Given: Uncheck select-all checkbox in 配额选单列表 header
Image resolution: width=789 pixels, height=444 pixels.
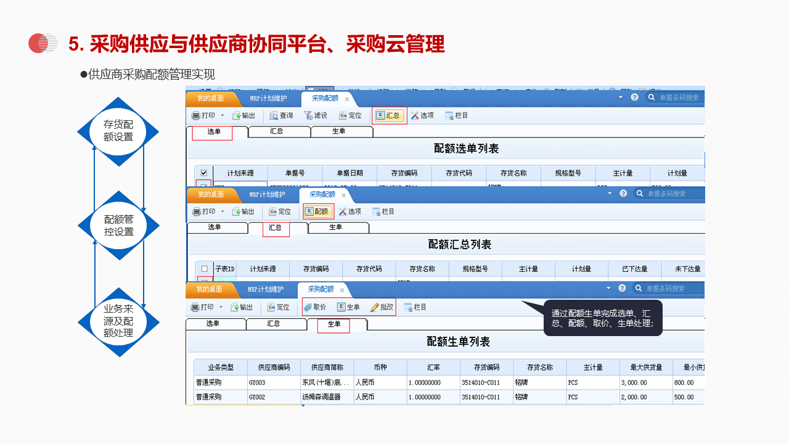Looking at the screenshot, I should (x=204, y=173).
